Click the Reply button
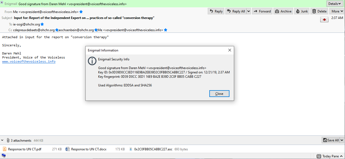The height and width of the screenshot is (159, 345). tap(216, 11)
